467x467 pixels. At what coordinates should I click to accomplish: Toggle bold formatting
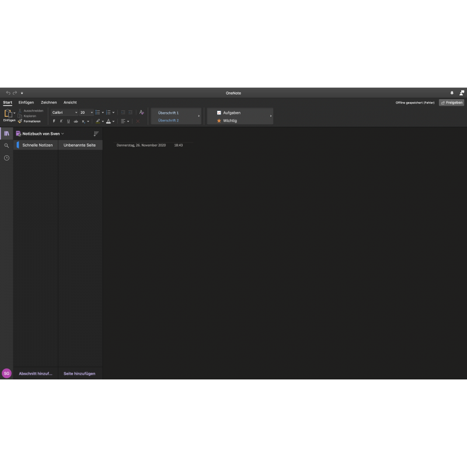(x=54, y=121)
